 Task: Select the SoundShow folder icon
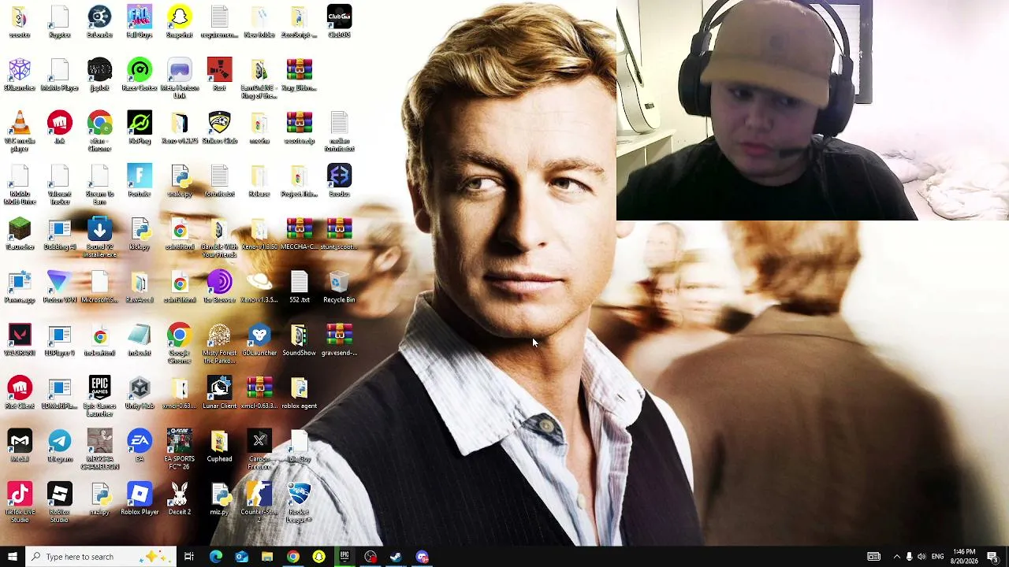coord(299,340)
